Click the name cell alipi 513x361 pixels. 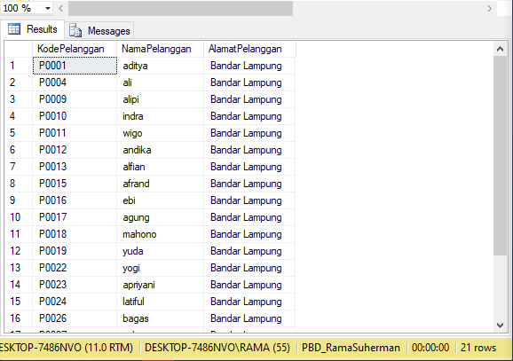click(161, 99)
